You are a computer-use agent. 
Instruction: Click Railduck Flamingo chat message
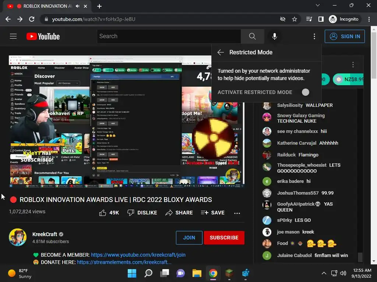(297, 155)
